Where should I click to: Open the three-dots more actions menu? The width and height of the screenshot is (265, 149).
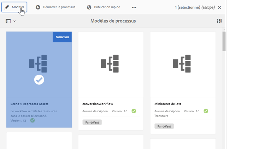[x=134, y=7]
